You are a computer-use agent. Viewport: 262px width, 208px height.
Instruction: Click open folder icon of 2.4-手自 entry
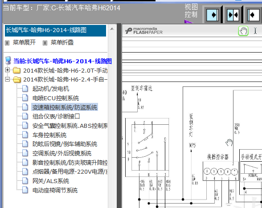point(17,80)
